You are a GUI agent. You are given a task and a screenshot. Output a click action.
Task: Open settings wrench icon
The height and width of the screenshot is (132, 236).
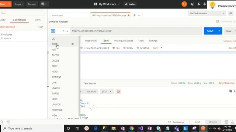click(199, 4)
